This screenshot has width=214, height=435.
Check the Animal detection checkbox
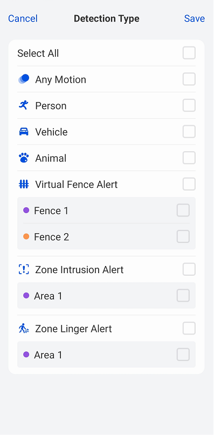tap(189, 158)
